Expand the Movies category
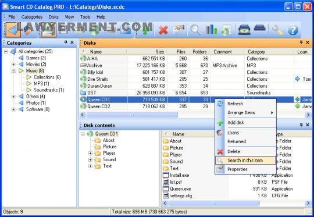Viewport: 314px width, 217px height. (x=13, y=65)
